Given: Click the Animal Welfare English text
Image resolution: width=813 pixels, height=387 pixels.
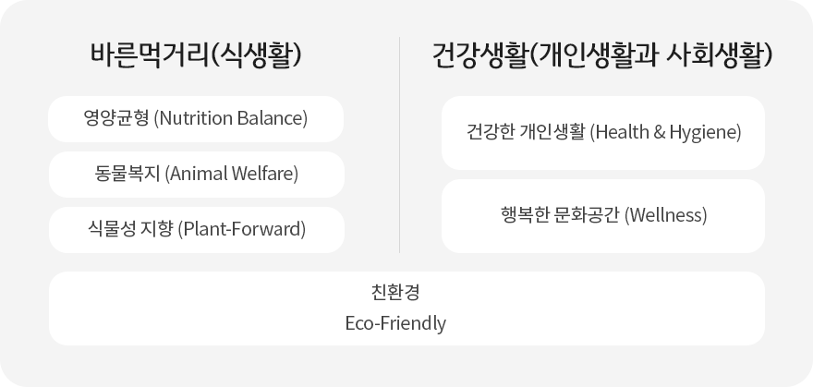Looking at the screenshot, I should point(232,174).
